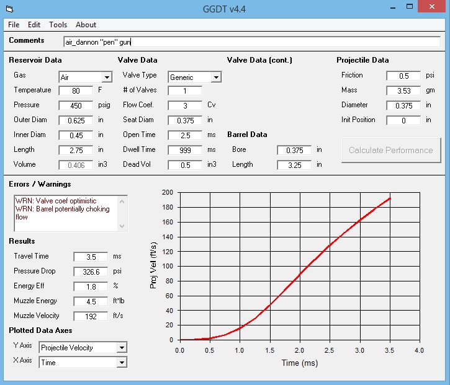The width and height of the screenshot is (450, 385).
Task: Click the Dead Vol input field
Action: pyautogui.click(x=185, y=165)
